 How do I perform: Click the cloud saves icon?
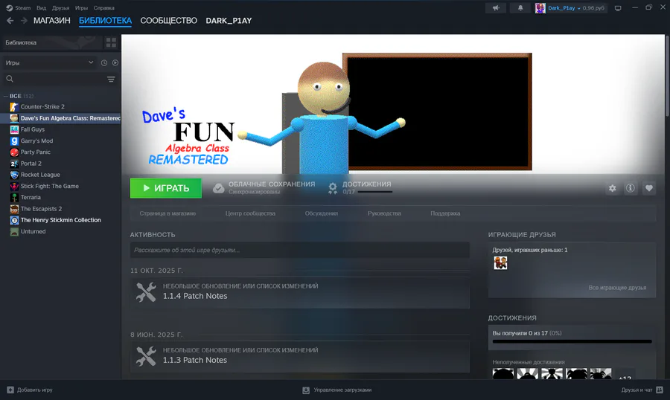(x=218, y=188)
